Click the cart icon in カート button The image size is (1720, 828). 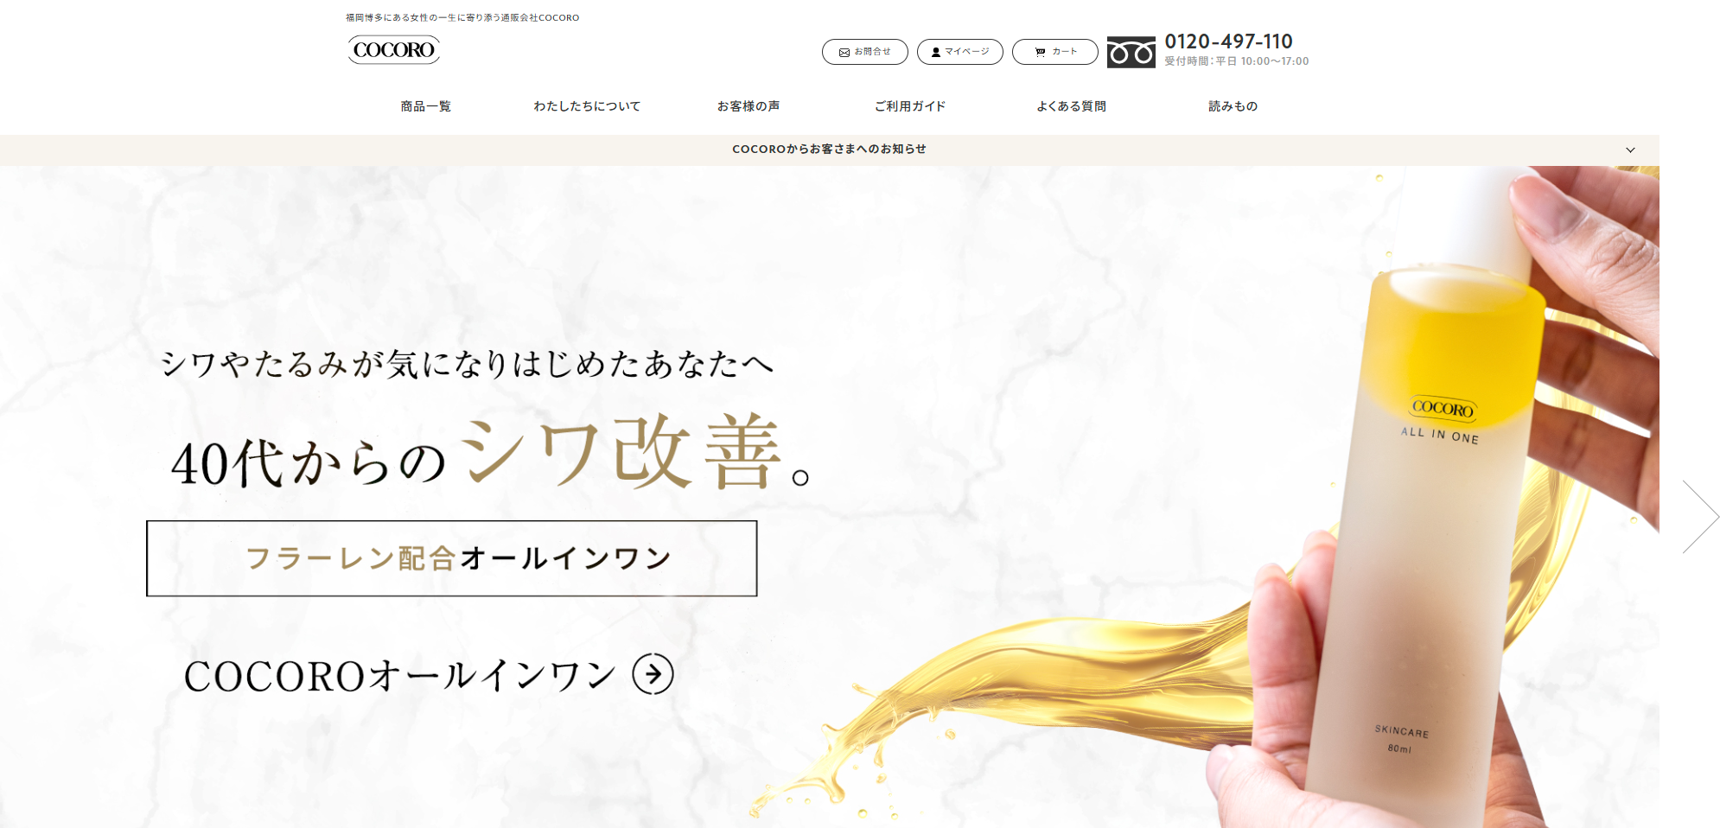(1040, 53)
